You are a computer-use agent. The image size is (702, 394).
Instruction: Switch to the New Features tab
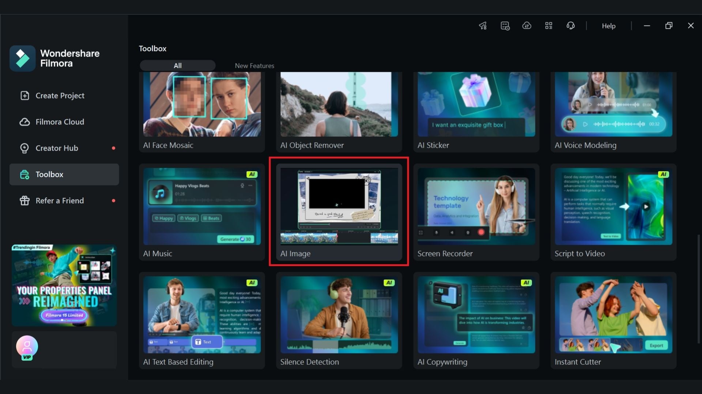tap(254, 66)
